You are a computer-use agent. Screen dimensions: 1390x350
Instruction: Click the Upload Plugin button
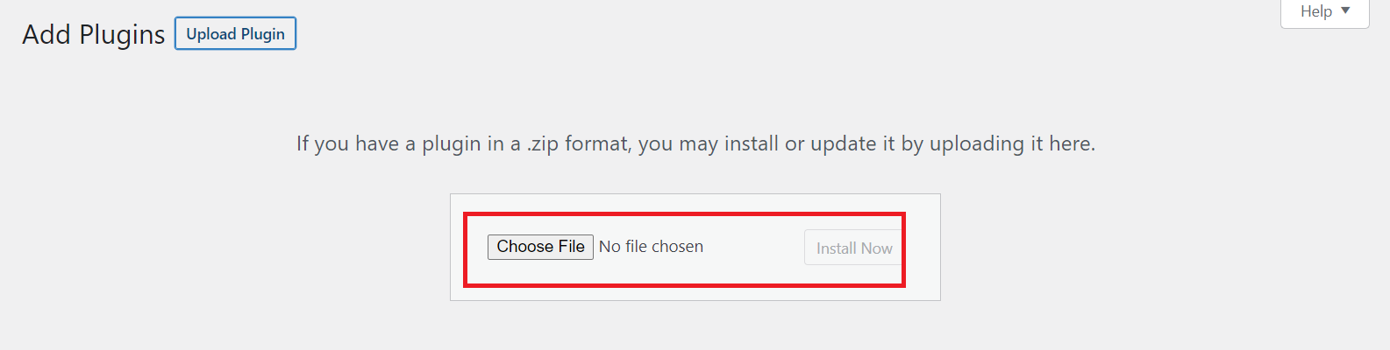tap(235, 34)
